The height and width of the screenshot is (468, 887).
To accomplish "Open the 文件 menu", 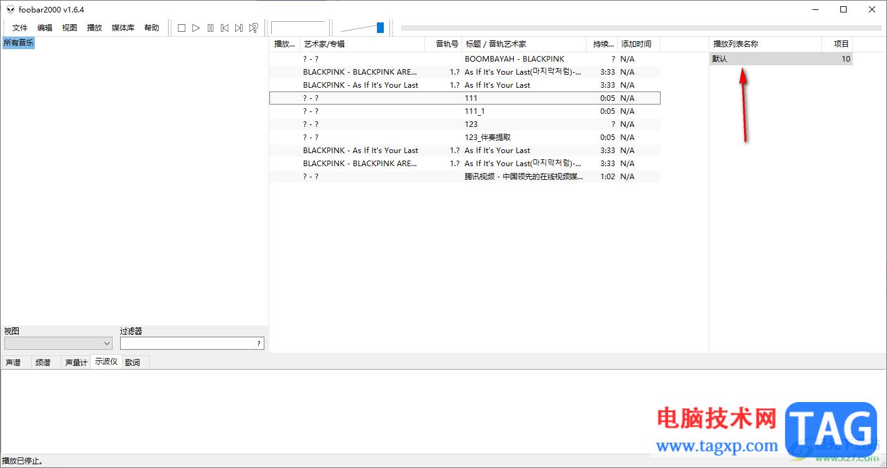I will (x=20, y=28).
